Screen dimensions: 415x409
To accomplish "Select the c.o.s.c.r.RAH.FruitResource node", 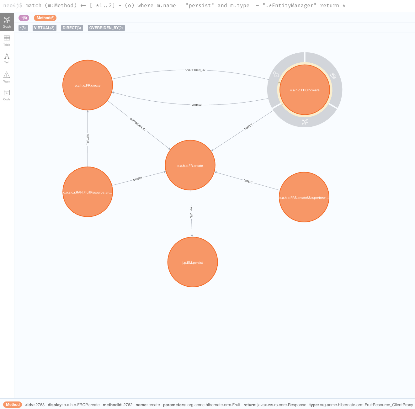I will pyautogui.click(x=88, y=192).
